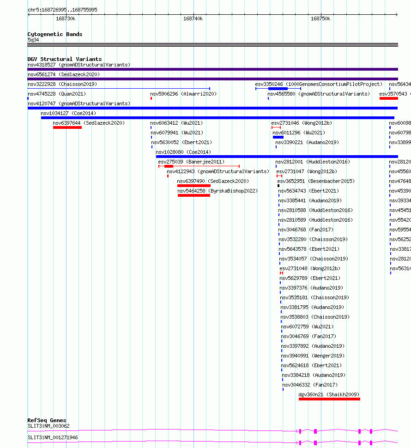Select nsv2810589 (Huddleston2016) label
The image size is (411, 448).
(x=315, y=220)
